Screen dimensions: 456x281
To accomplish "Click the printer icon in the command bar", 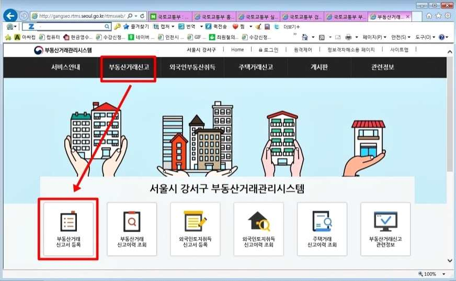I will tap(348, 37).
